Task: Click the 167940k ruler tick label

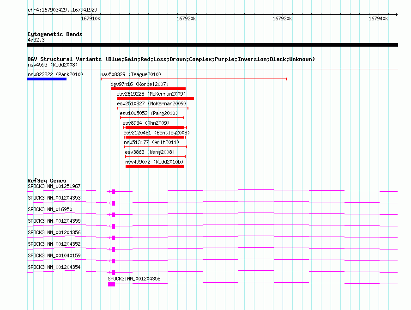Action: point(378,18)
